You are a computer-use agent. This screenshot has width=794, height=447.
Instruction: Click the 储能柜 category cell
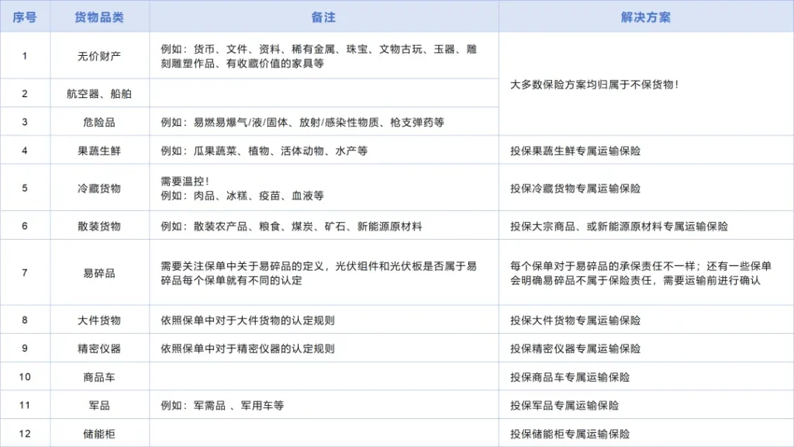coord(99,434)
